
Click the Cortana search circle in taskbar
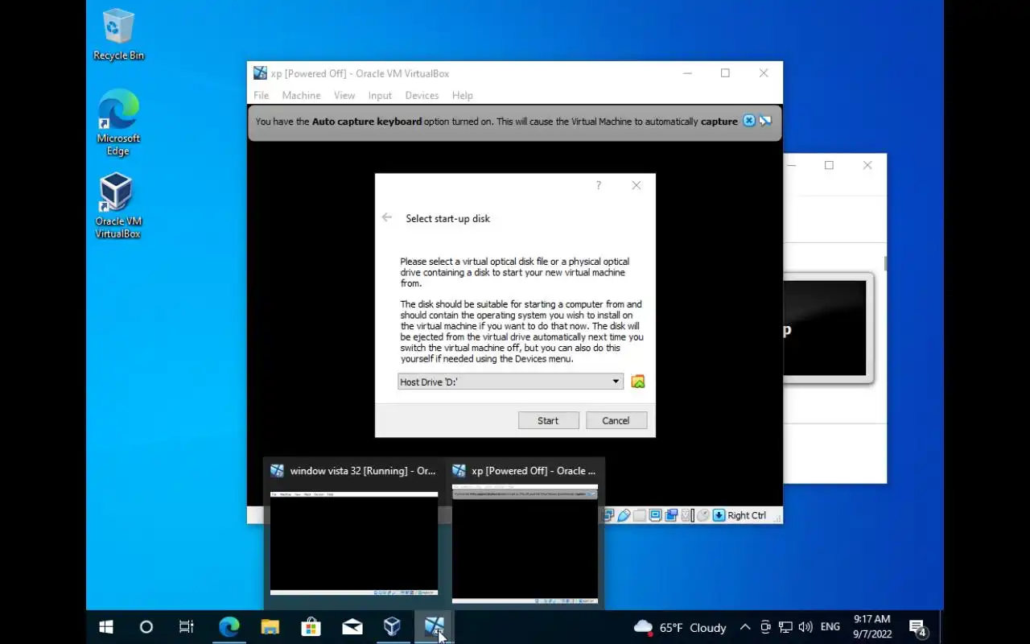click(146, 627)
